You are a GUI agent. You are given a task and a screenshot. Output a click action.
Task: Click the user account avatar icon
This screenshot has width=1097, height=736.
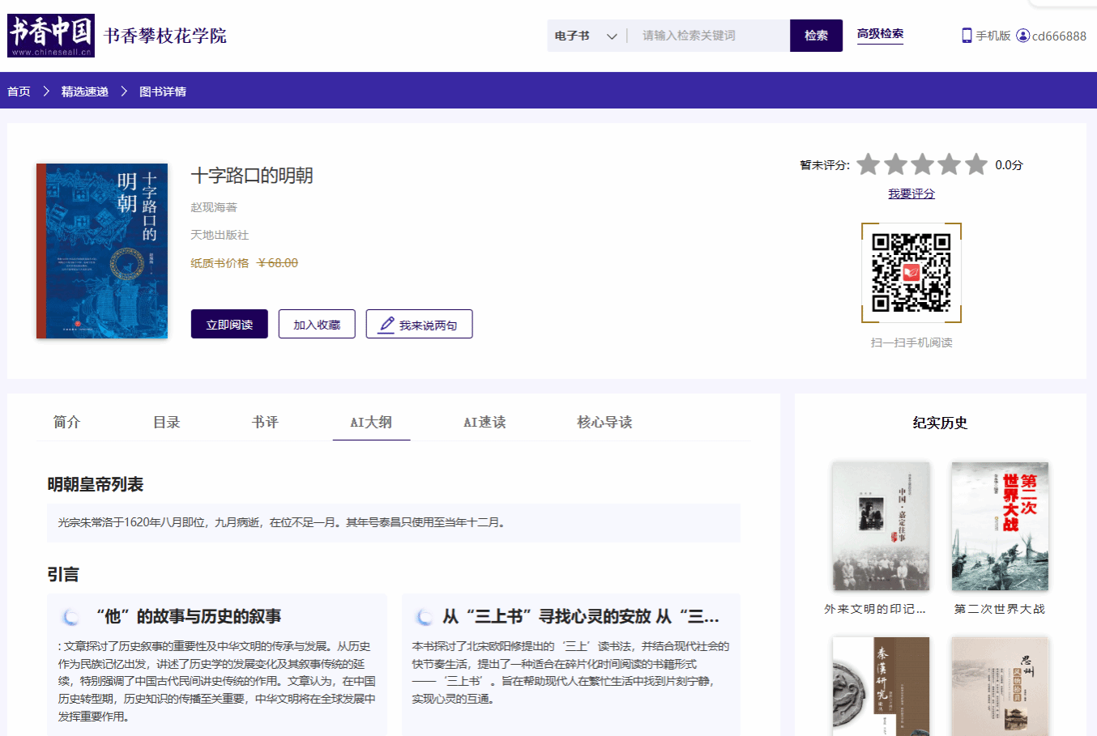pyautogui.click(x=1022, y=36)
